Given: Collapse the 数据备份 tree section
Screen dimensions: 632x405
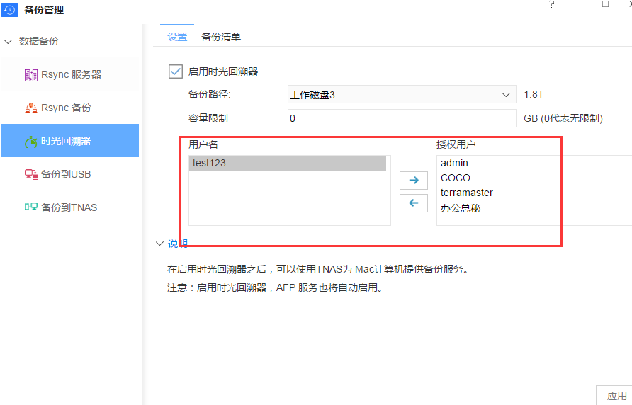Looking at the screenshot, I should tap(9, 41).
